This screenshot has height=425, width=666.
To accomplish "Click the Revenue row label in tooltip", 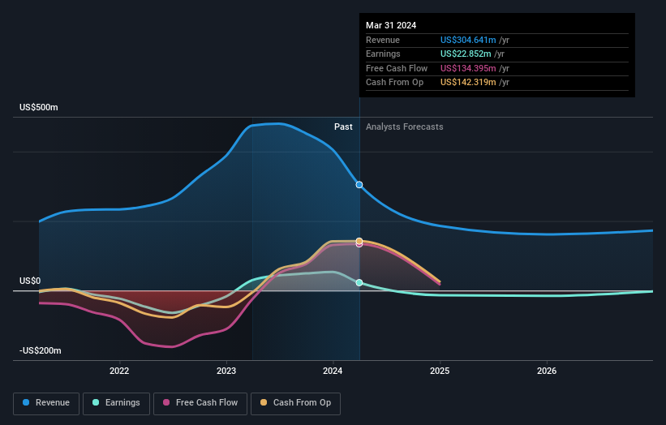I will pyautogui.click(x=383, y=40).
